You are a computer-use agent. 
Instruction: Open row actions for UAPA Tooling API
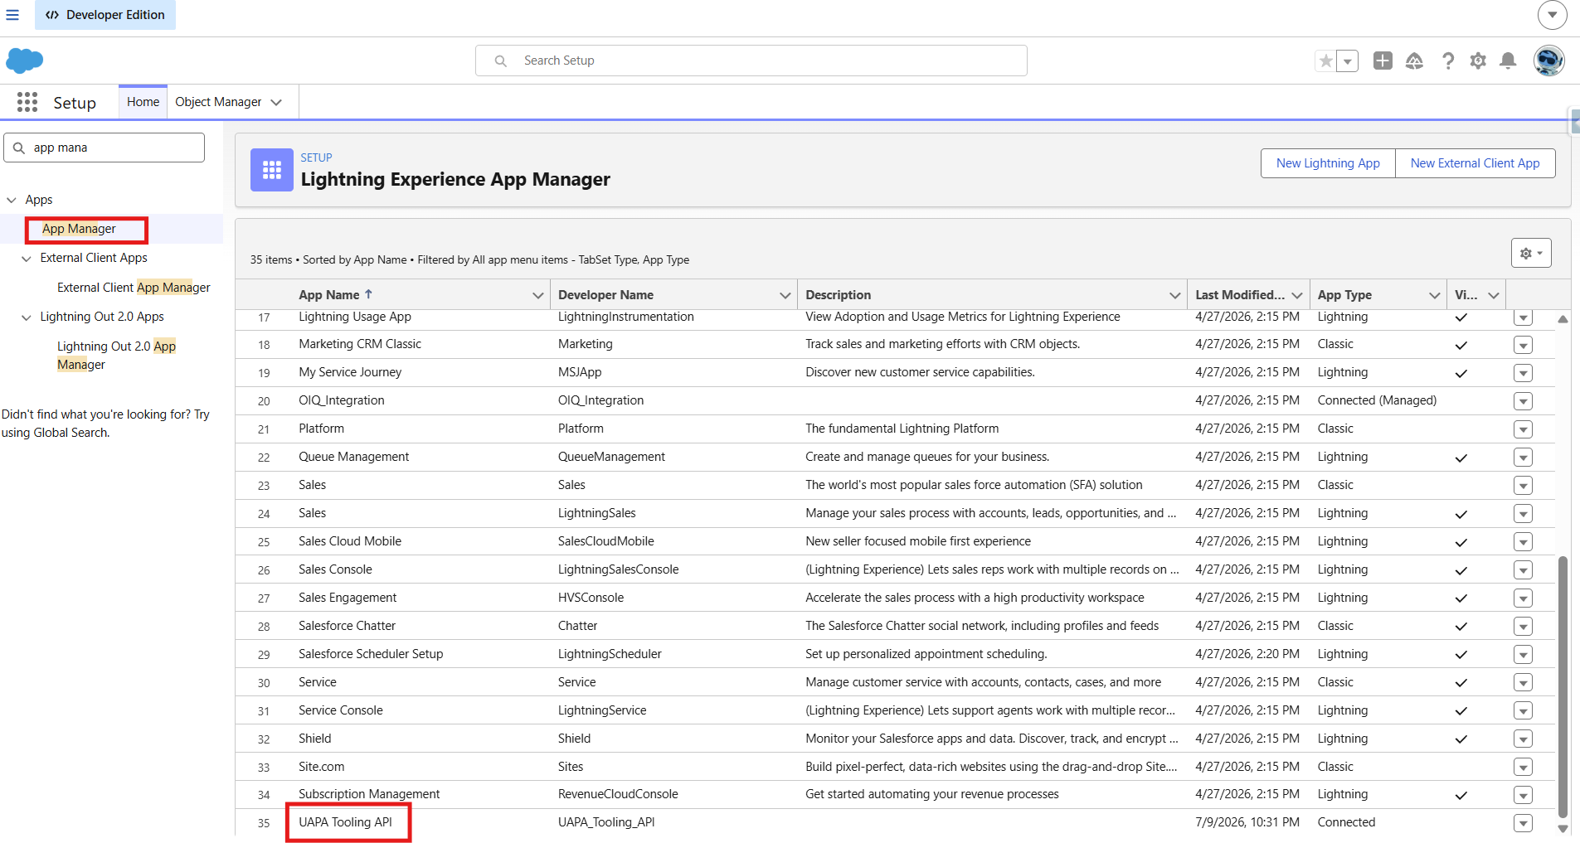(1523, 823)
